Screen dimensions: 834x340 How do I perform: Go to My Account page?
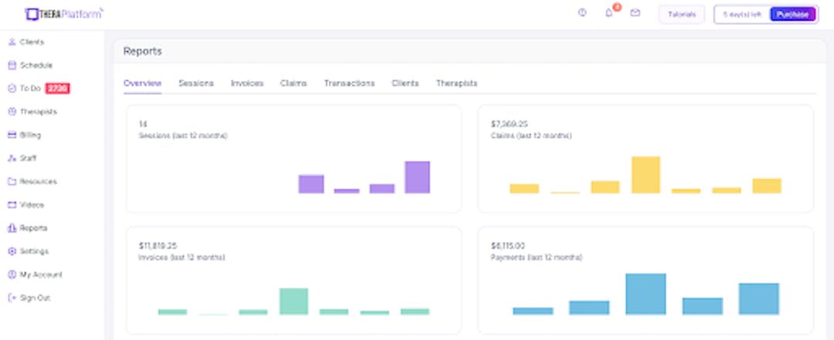[40, 274]
